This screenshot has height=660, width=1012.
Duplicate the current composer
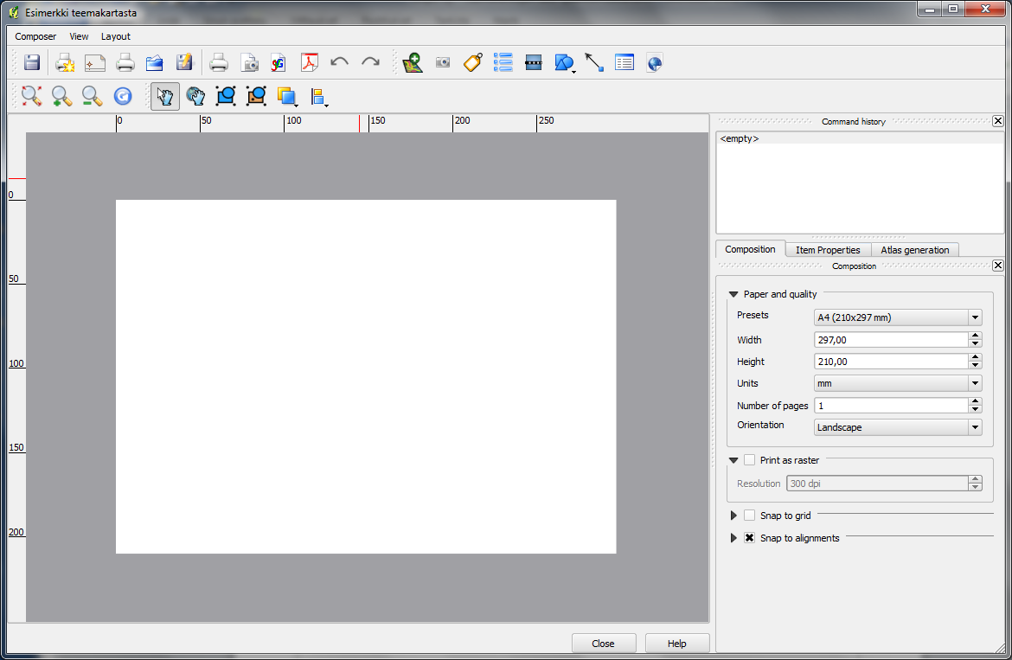(x=95, y=62)
